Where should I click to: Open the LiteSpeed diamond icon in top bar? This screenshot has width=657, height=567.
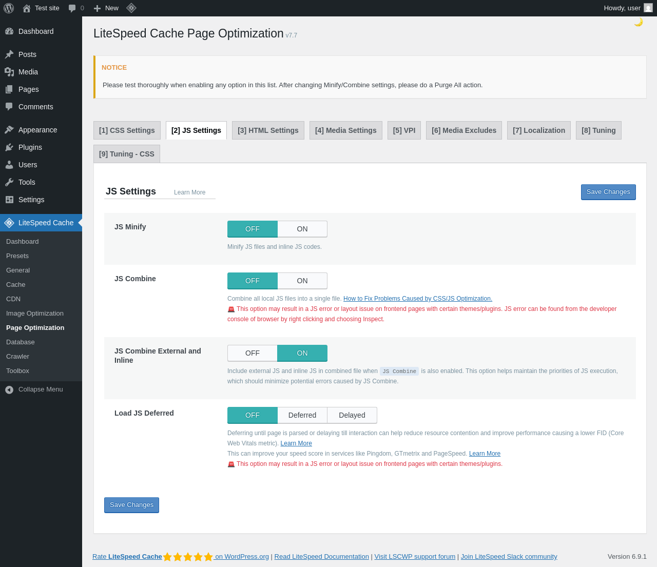pyautogui.click(x=131, y=8)
